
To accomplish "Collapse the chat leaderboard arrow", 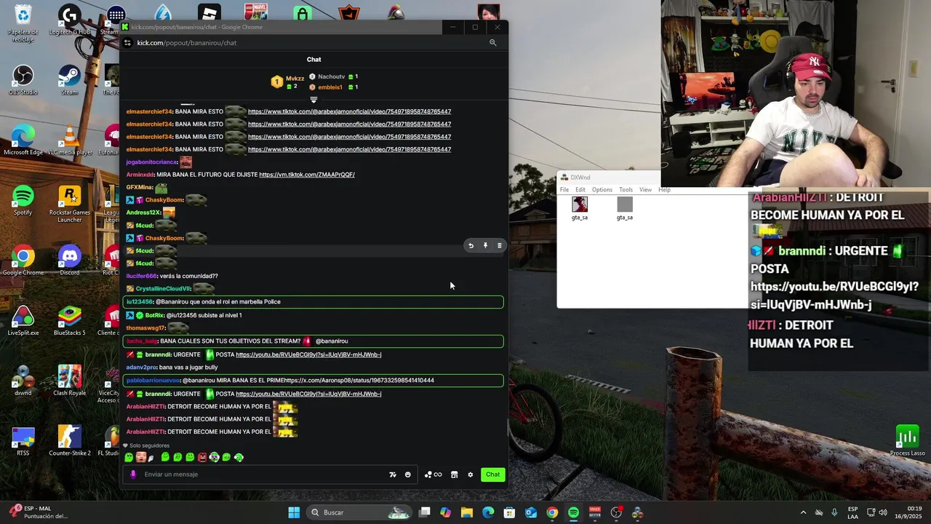I will (x=313, y=99).
